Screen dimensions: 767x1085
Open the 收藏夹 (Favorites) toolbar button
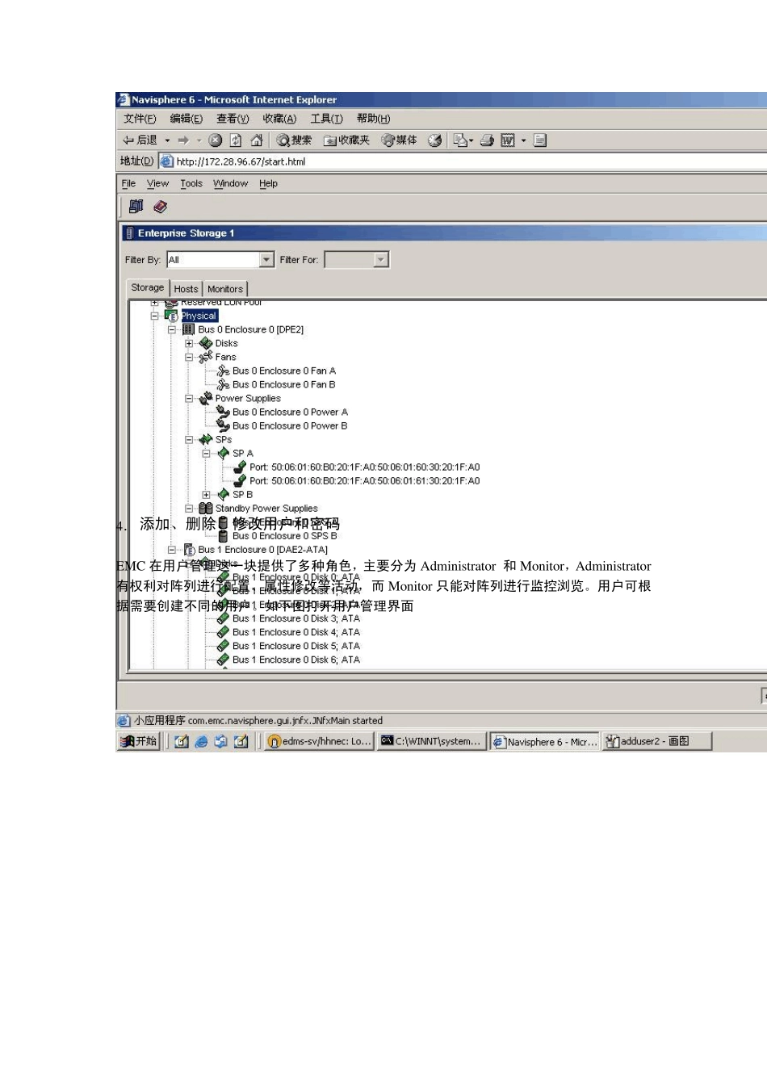click(x=346, y=140)
